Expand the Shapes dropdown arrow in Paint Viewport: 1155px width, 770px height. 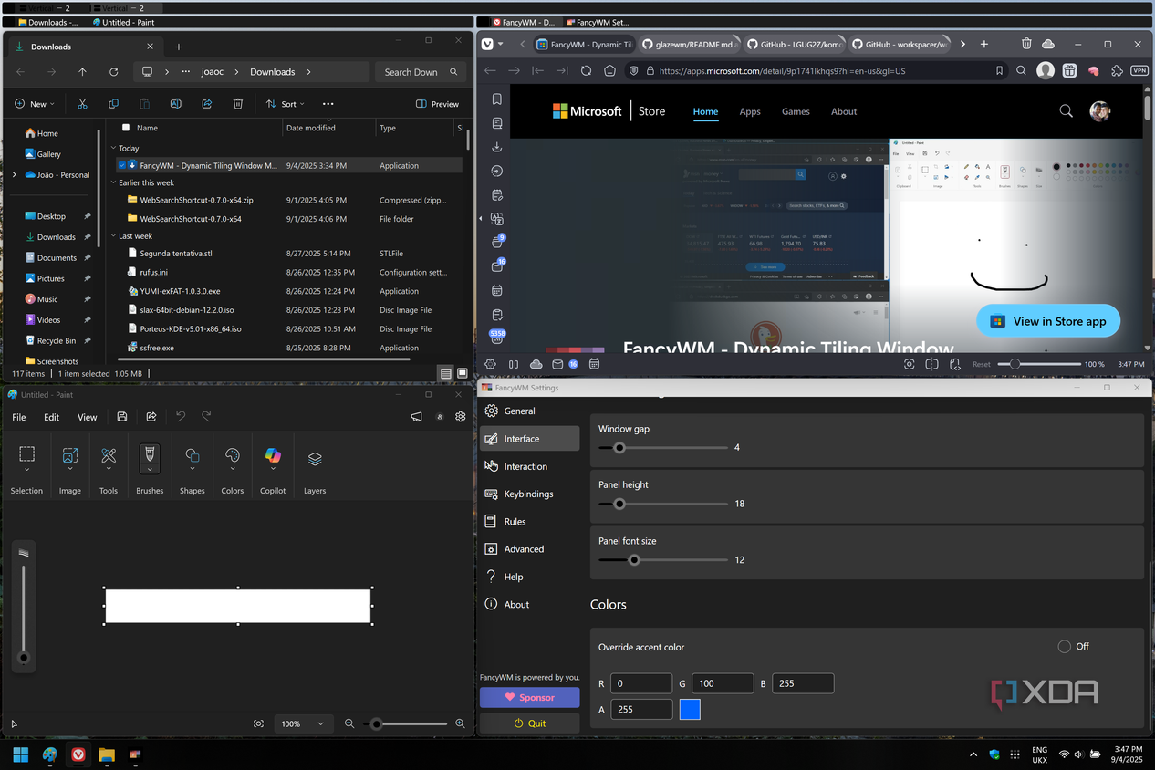[192, 471]
